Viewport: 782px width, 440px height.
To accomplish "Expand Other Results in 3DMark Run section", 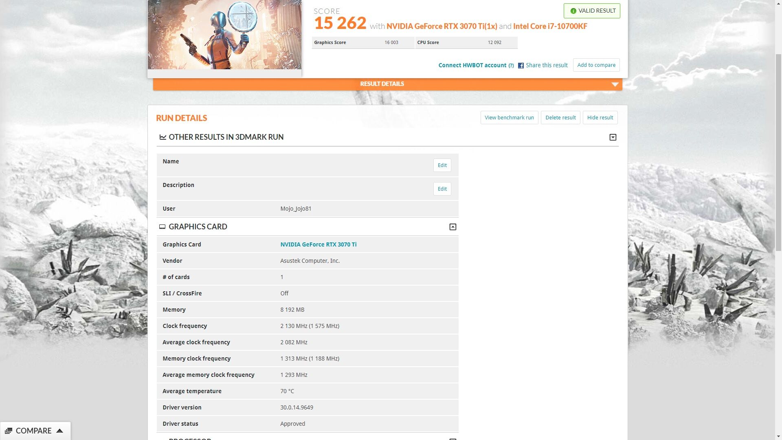I will (x=613, y=137).
